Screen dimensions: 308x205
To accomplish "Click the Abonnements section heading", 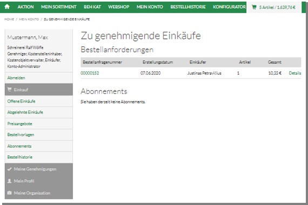I will point(104,91).
